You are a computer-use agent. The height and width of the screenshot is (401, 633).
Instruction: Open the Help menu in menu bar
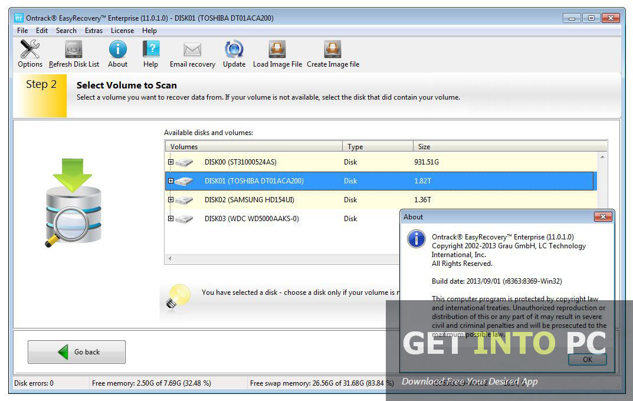click(x=149, y=31)
